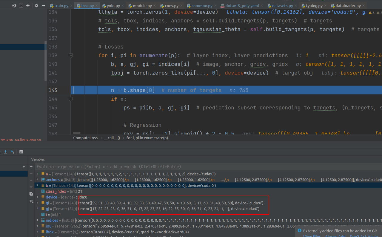The height and width of the screenshot is (237, 382).
Task: Close the typing.py tab
Action: [326, 6]
